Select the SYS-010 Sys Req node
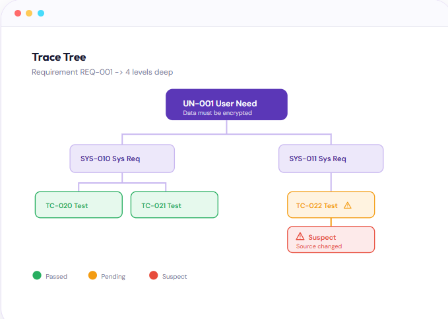Viewport: 448px width, 319px height. tap(122, 159)
